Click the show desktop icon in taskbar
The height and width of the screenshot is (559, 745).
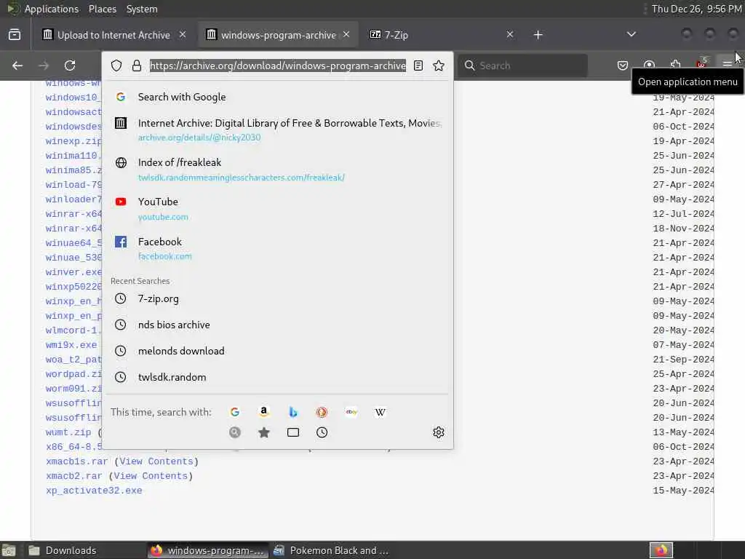[9, 551]
